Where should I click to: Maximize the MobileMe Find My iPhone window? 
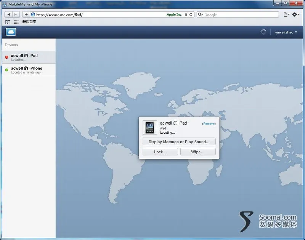point(286,3)
